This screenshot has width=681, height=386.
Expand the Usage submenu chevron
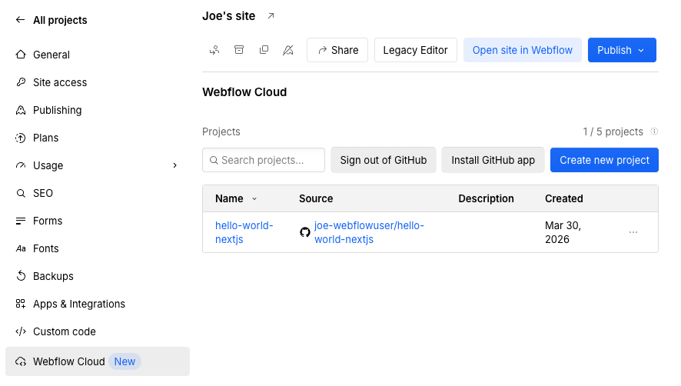click(174, 165)
